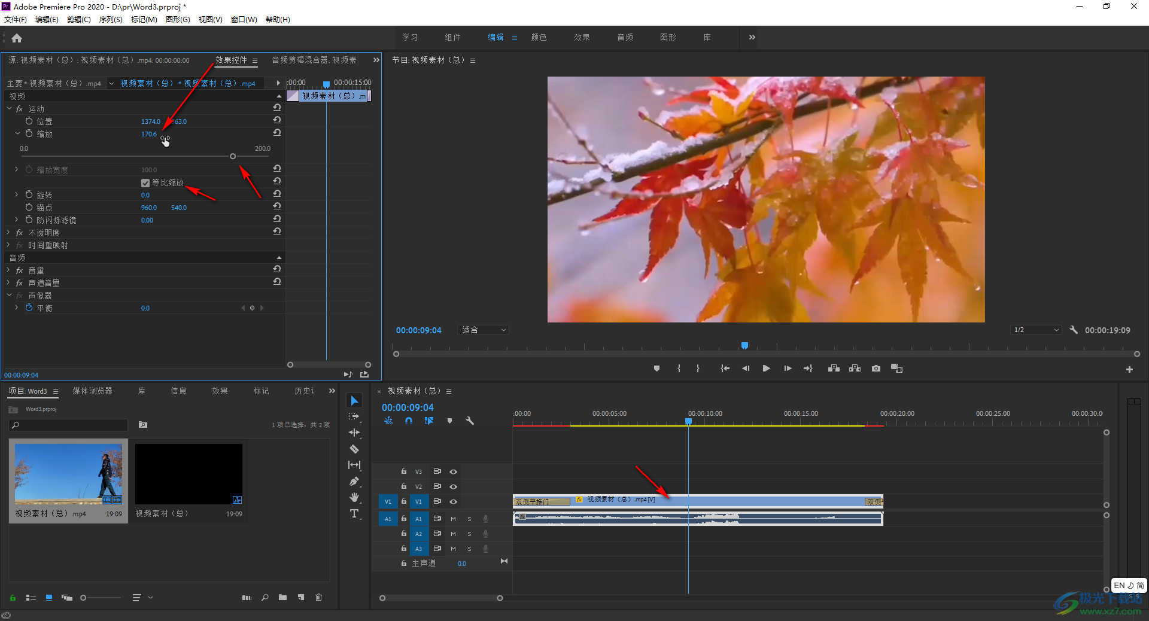Select the Pen tool
This screenshot has width=1149, height=621.
point(354,481)
